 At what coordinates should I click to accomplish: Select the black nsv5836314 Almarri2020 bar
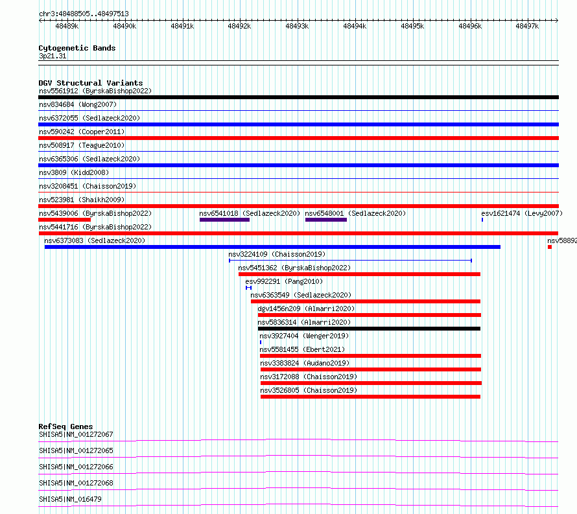point(369,329)
